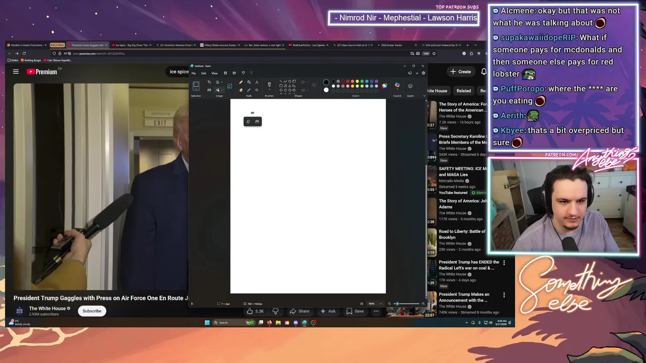Open the Firefox icon on the taskbar
646x363 pixels.
tap(270, 323)
